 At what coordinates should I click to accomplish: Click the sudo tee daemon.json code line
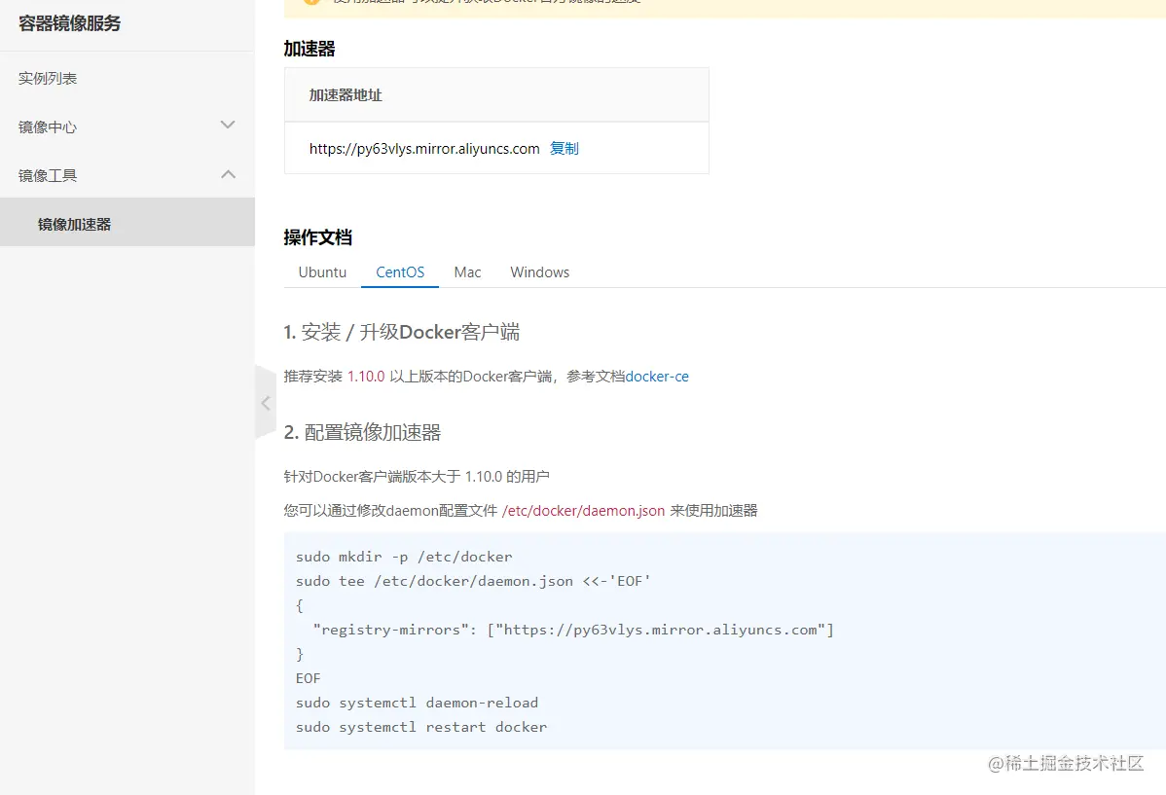(x=473, y=581)
